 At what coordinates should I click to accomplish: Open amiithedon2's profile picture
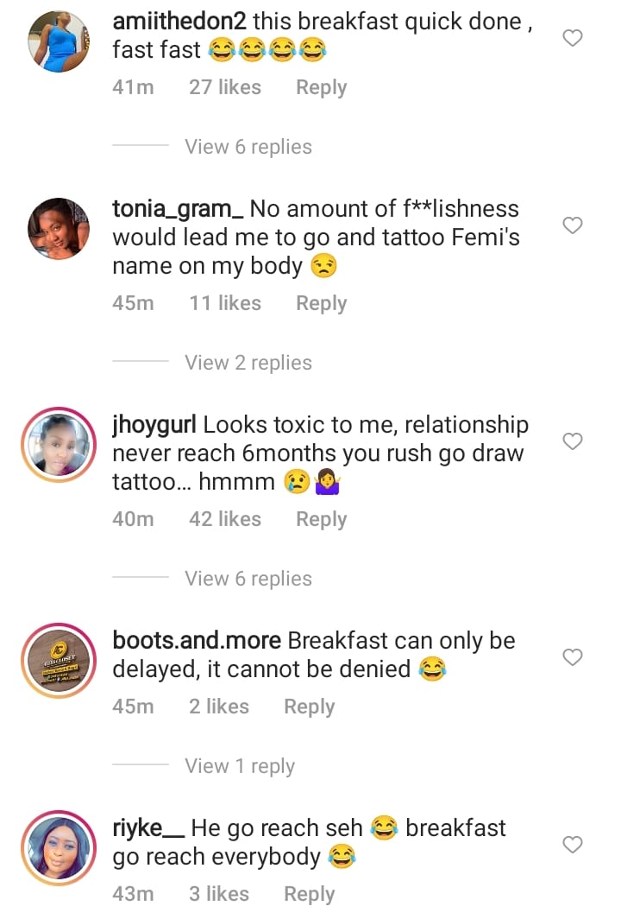(x=60, y=41)
